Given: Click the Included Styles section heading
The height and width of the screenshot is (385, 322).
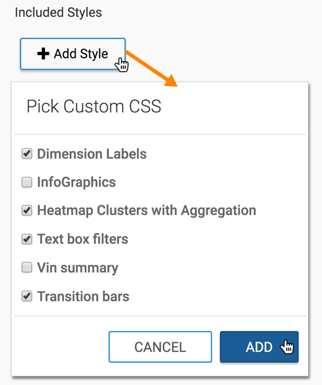Looking at the screenshot, I should (58, 12).
